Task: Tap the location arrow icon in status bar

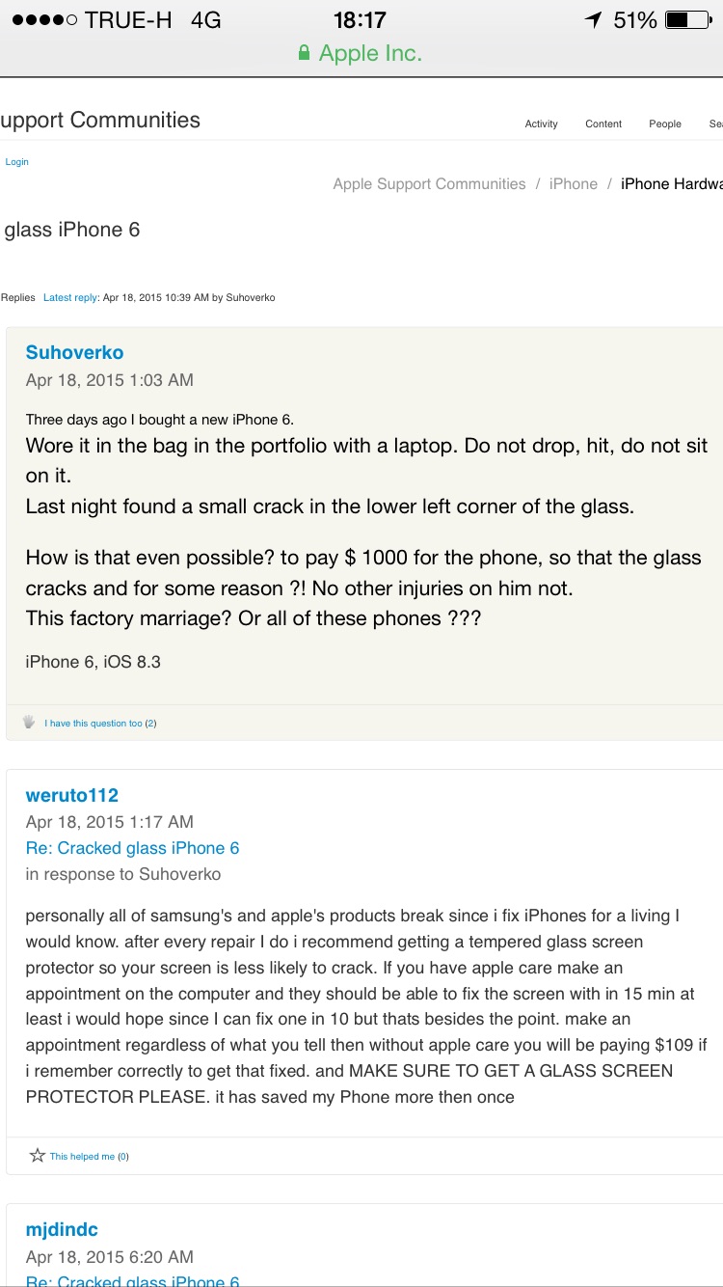Action: point(593,20)
